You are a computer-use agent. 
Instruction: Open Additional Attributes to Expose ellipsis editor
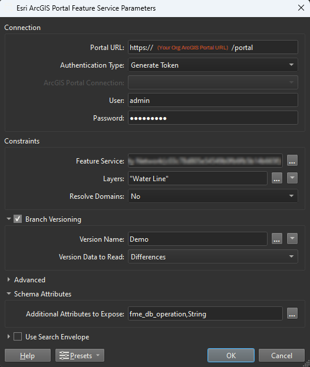(292, 313)
